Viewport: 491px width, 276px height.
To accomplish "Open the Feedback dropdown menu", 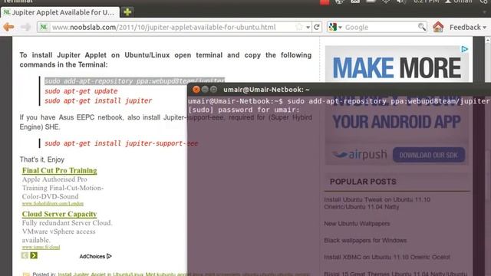I will [x=468, y=28].
